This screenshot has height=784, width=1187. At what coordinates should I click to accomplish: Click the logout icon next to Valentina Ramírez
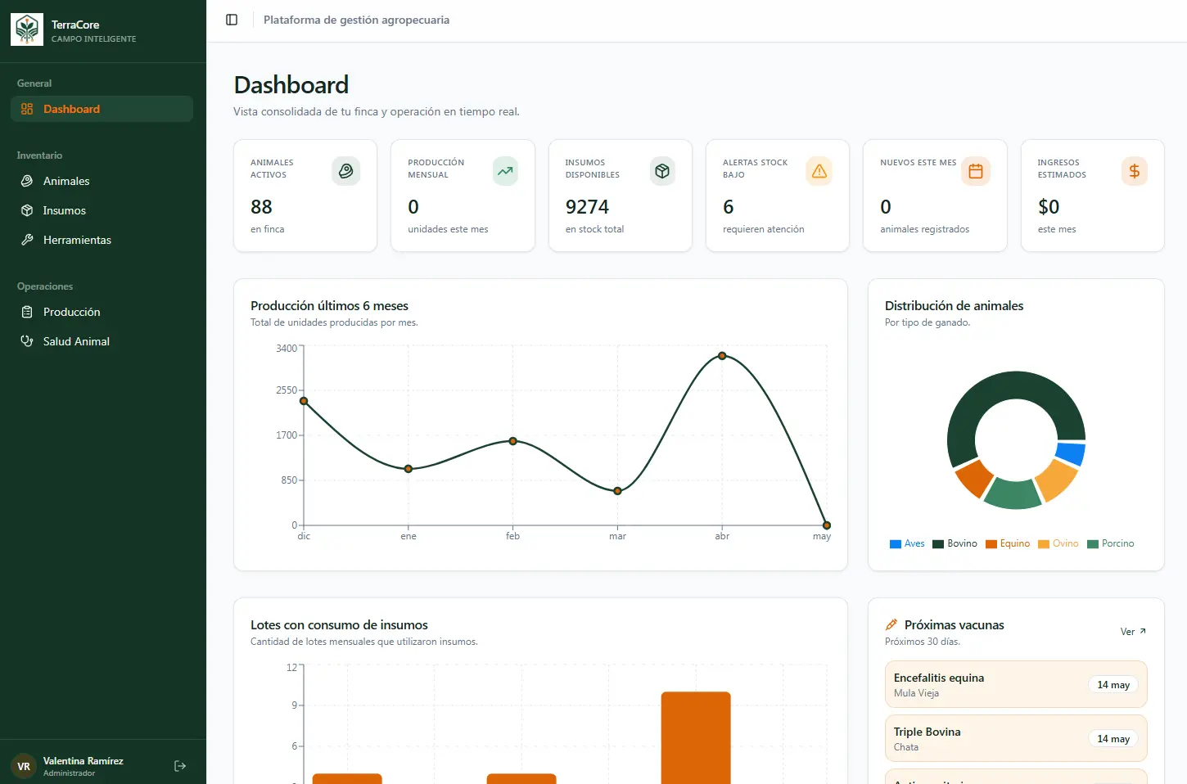(x=180, y=766)
